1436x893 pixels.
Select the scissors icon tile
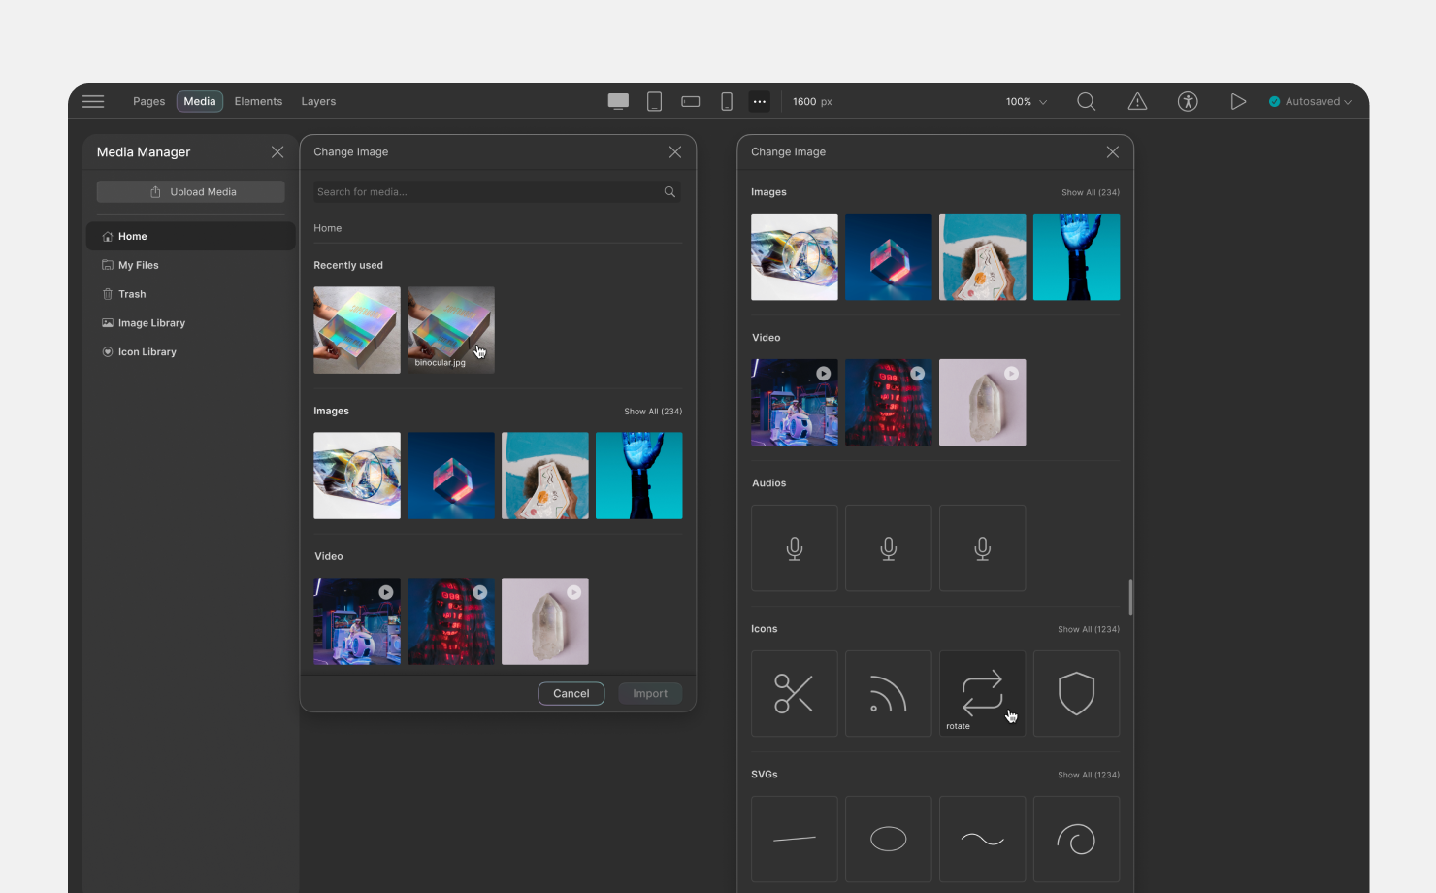pos(795,693)
